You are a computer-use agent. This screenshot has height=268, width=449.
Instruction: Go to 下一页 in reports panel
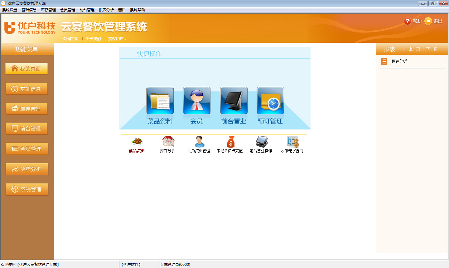[434, 49]
